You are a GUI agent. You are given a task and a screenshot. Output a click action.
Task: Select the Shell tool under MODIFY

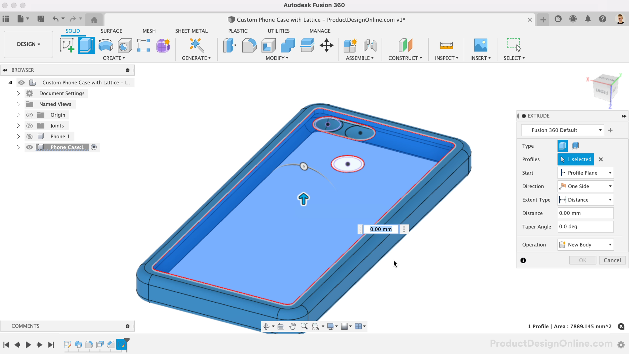pyautogui.click(x=268, y=45)
